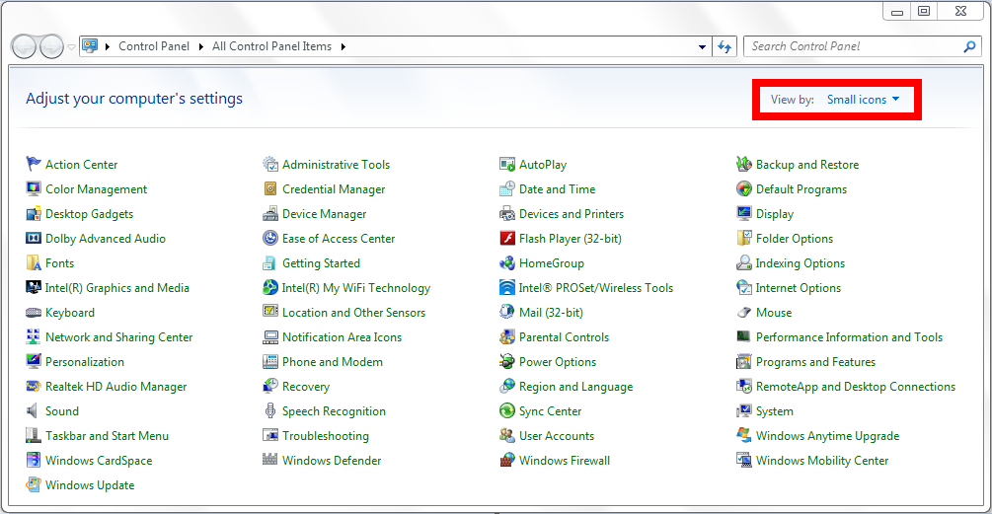992x514 pixels.
Task: Click the Mouse icon
Action: click(744, 313)
